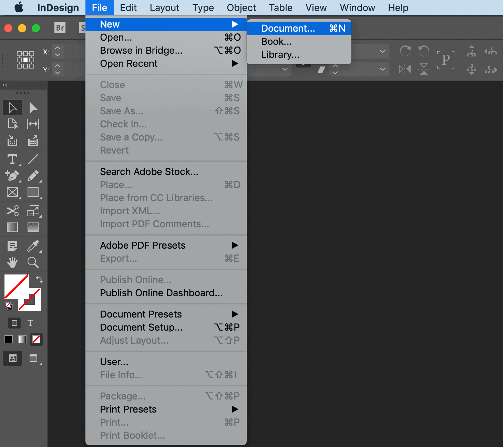Apply None to fill or stroke
The image size is (503, 447).
pos(36,339)
